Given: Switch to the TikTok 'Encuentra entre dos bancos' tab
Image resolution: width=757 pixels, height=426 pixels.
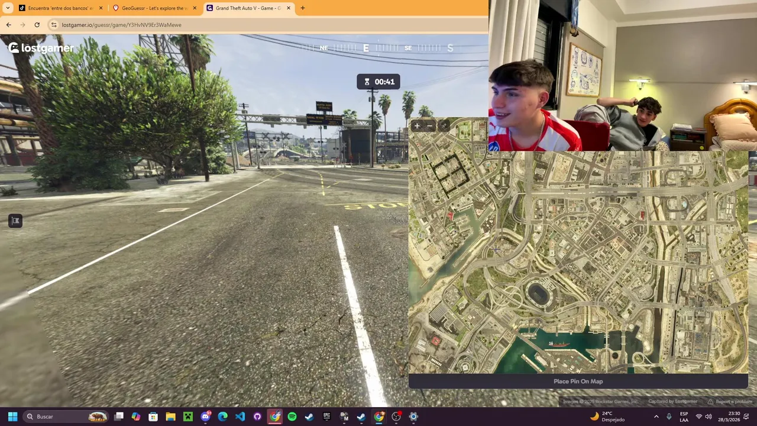Looking at the screenshot, I should (x=60, y=8).
